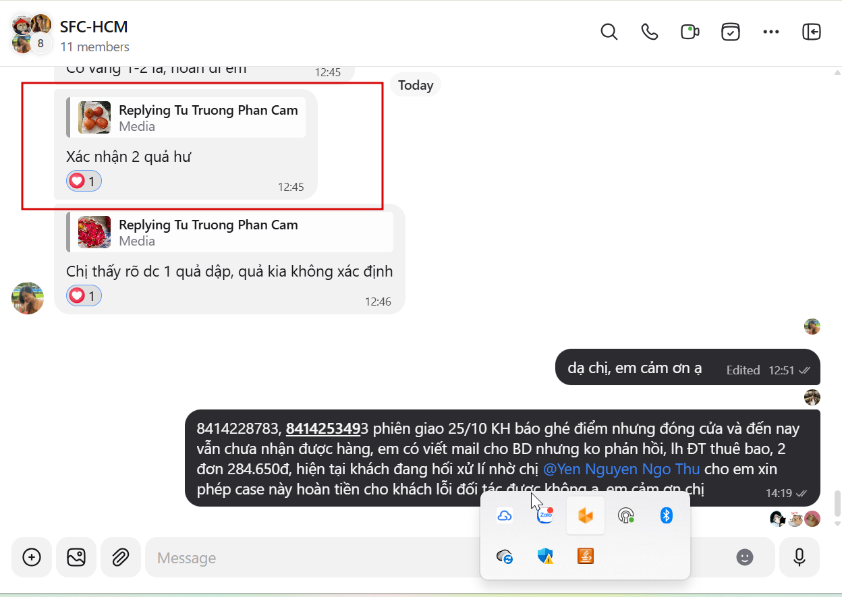Click the chat scrollbar thumb
The width and height of the screenshot is (842, 597).
tap(837, 503)
